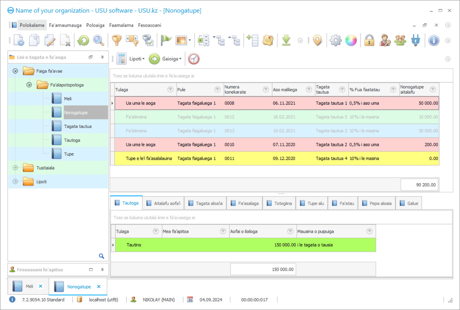The image size is (460, 310).
Task: Click the padlock lock icon
Action: 369,40
